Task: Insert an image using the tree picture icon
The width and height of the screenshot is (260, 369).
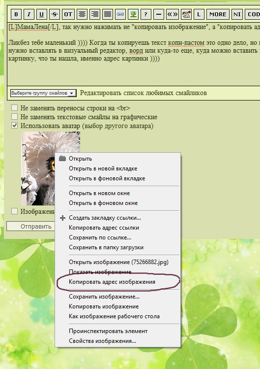Action: tap(133, 14)
